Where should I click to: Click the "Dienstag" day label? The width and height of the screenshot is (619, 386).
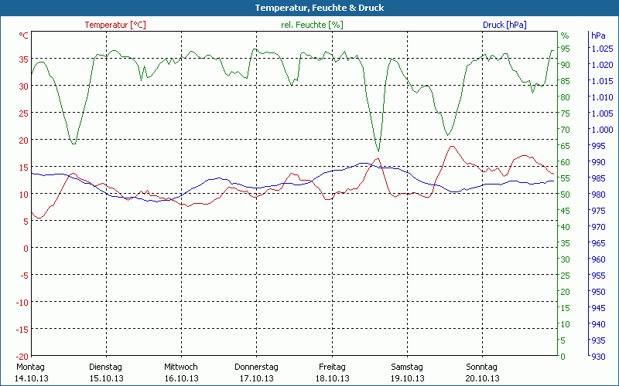point(105,367)
